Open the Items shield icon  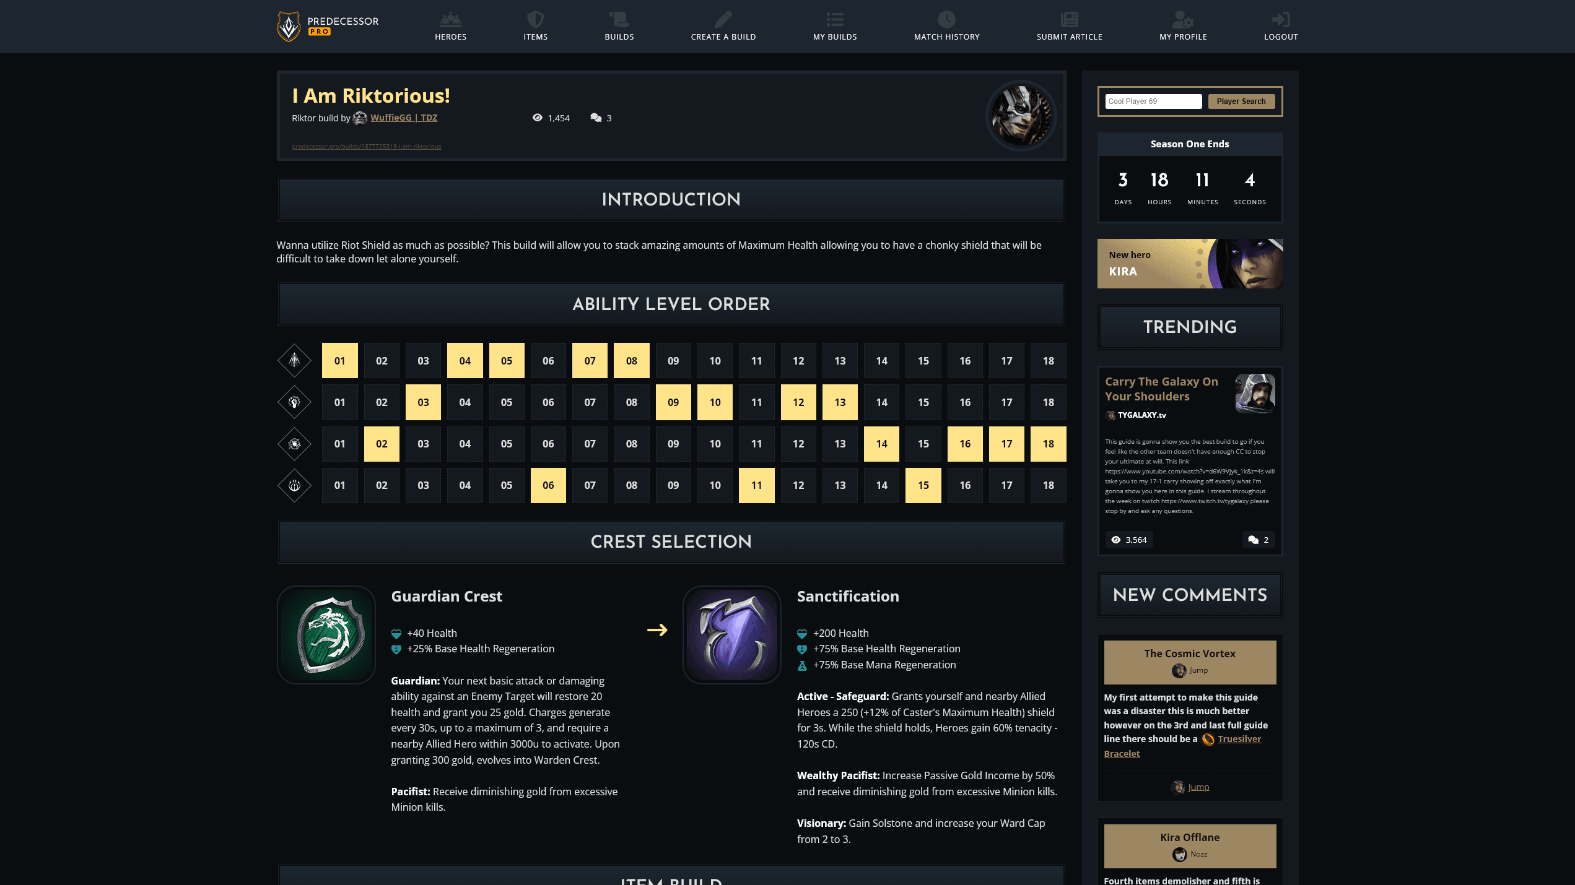coord(535,19)
